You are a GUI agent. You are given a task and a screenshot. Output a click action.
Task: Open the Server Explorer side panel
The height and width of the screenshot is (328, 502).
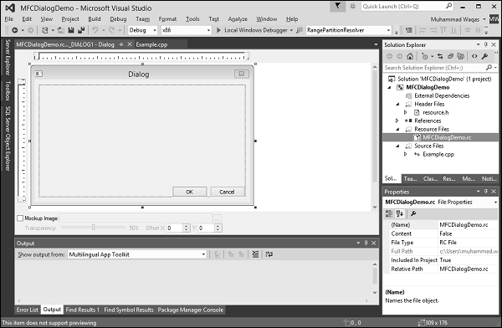coord(8,58)
